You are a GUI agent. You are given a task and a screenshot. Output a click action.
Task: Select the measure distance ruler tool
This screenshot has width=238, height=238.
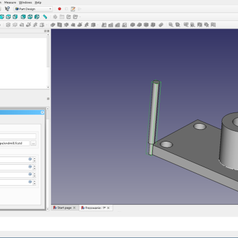tap(45, 17)
